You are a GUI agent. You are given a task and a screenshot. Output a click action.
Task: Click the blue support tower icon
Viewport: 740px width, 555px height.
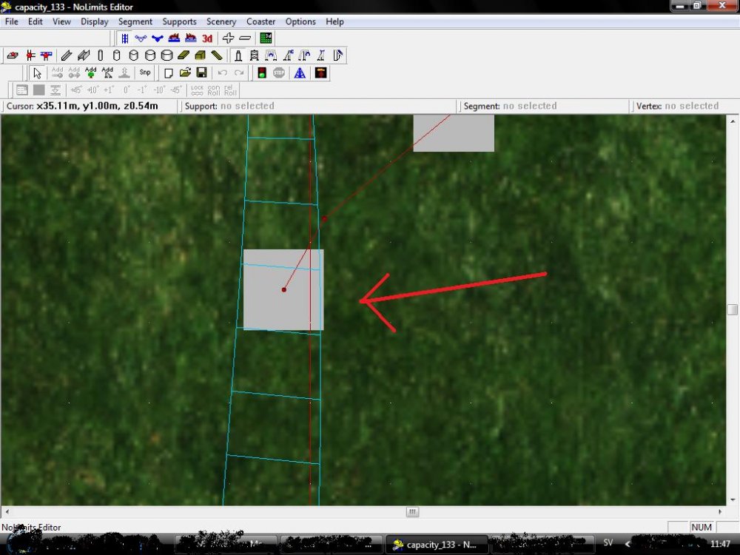click(300, 73)
